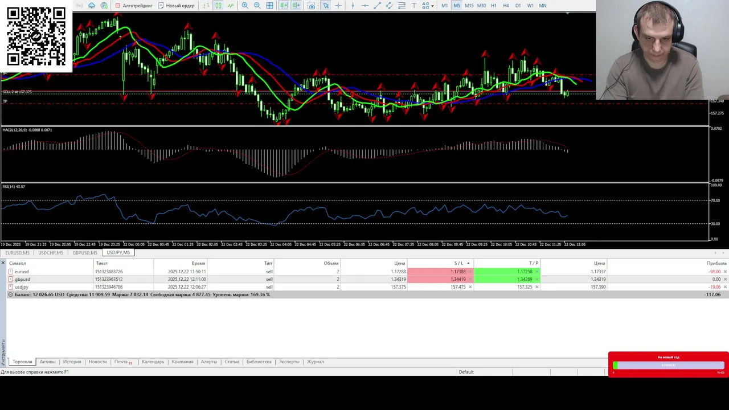729x410 pixels.
Task: Zoom out the chart
Action: 257,5
